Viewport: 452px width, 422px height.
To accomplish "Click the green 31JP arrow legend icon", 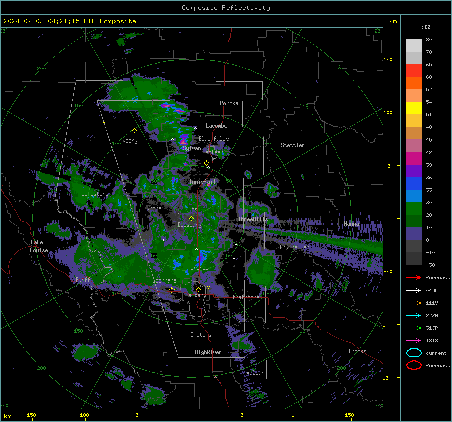I will [x=414, y=328].
